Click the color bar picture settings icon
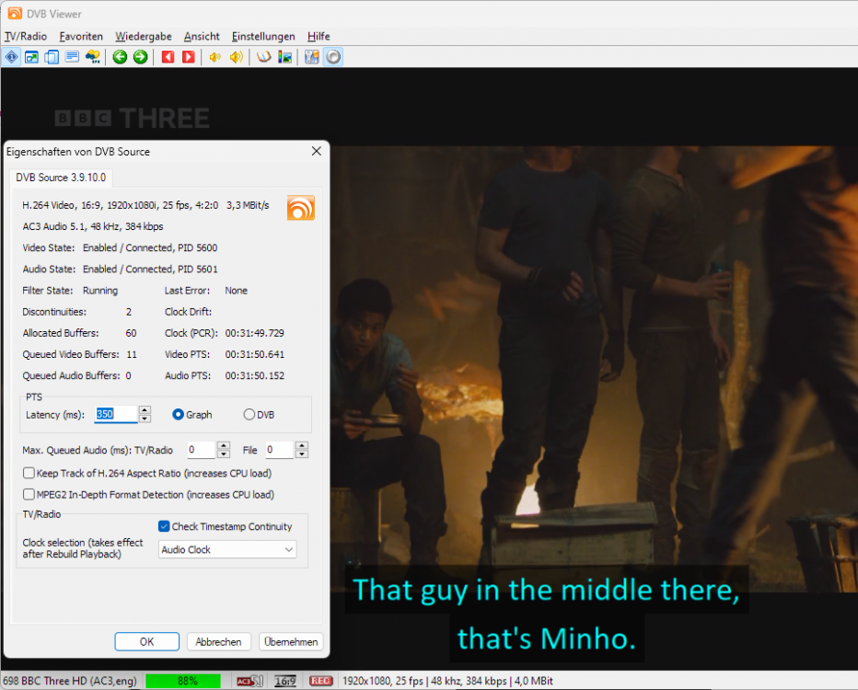The width and height of the screenshot is (858, 690). click(x=285, y=57)
